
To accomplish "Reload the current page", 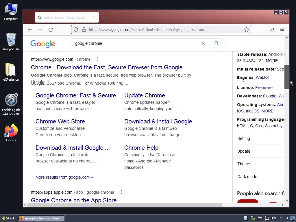I will click(50, 30).
